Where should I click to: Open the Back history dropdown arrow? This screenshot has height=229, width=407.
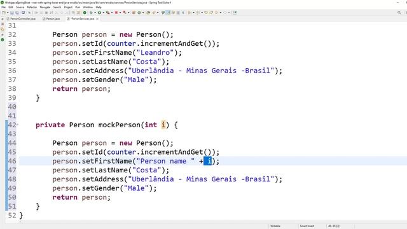click(221, 13)
